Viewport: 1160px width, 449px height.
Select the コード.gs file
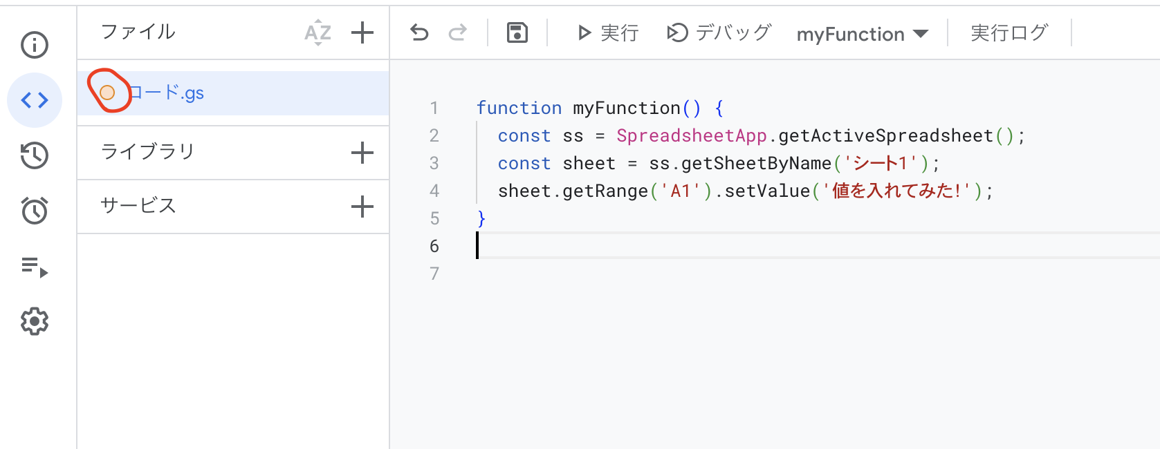[167, 93]
